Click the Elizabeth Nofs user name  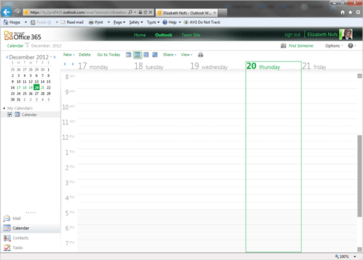pos(323,34)
